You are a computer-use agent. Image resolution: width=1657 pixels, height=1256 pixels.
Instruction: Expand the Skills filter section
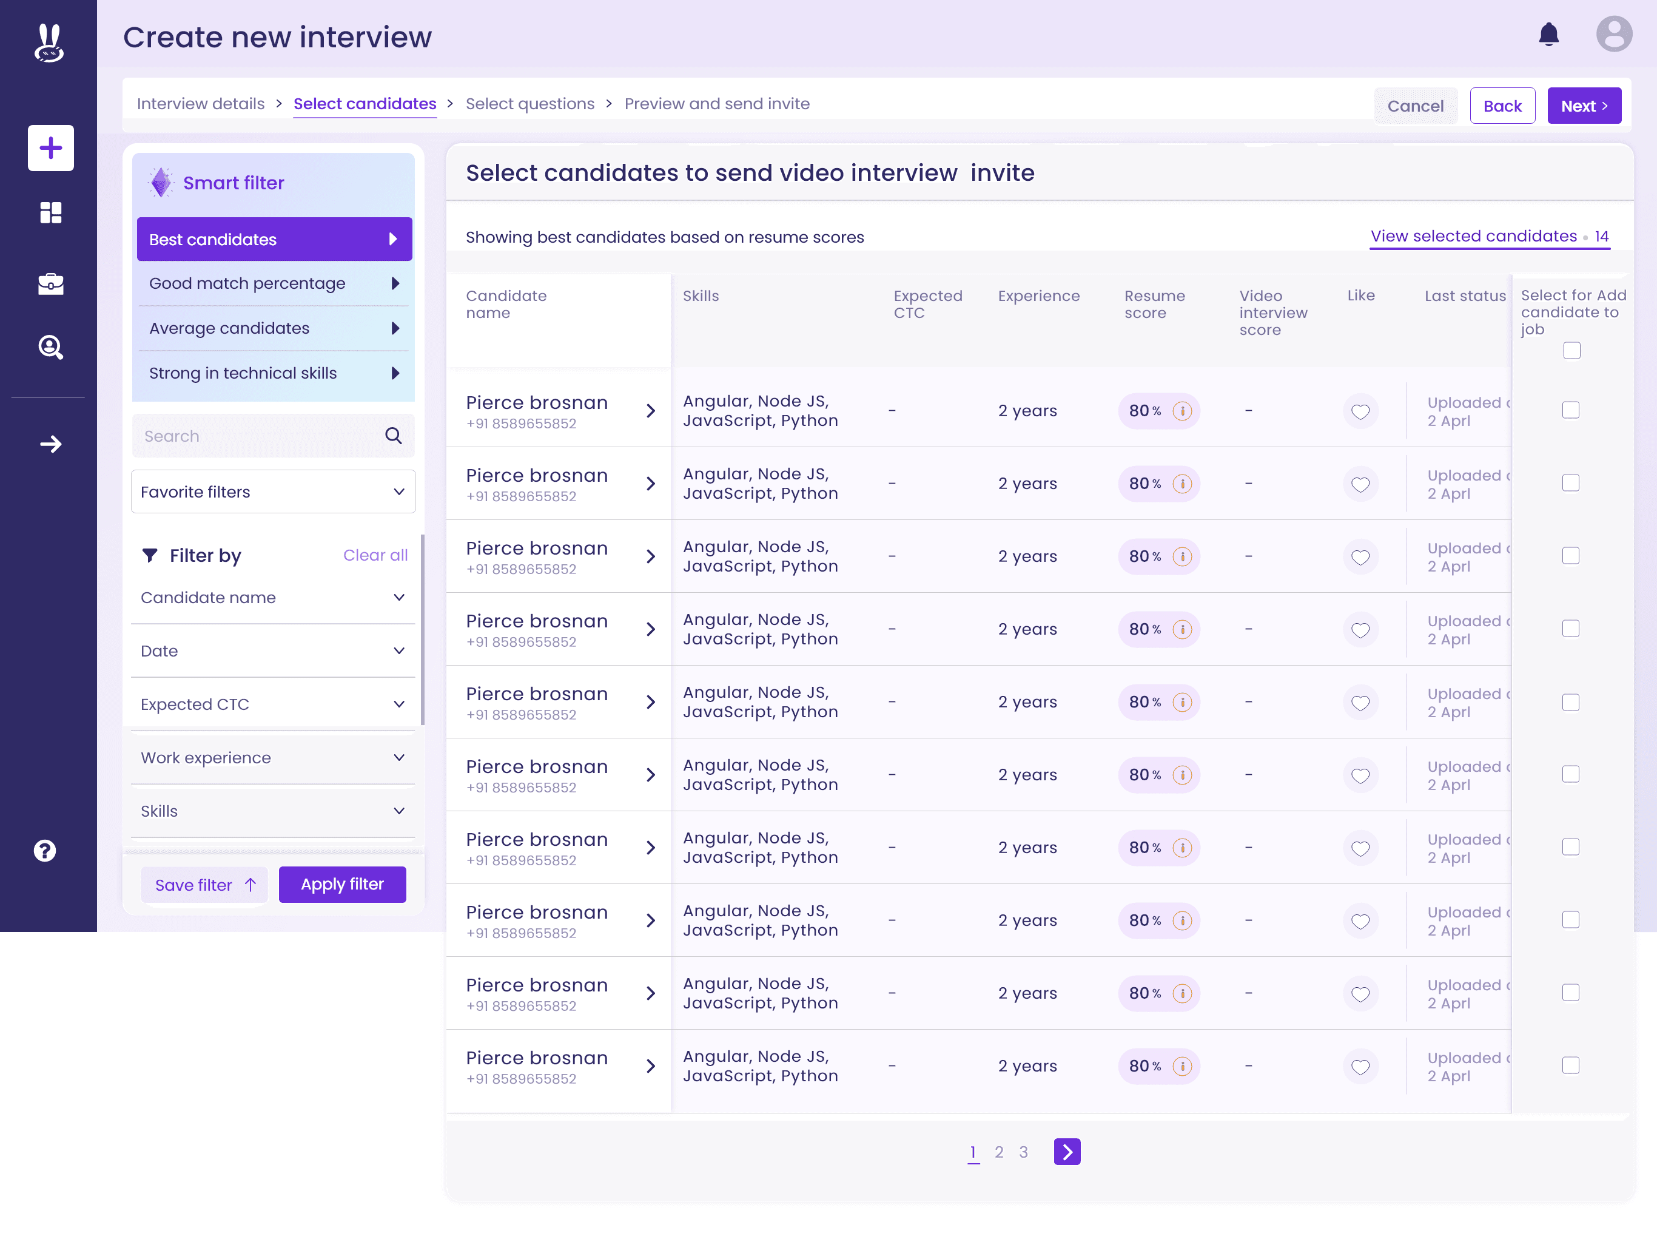tap(273, 811)
